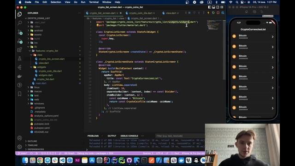Open the widget inspector magnifier icon
Viewport: 295px width, 166px height.
click(223, 13)
